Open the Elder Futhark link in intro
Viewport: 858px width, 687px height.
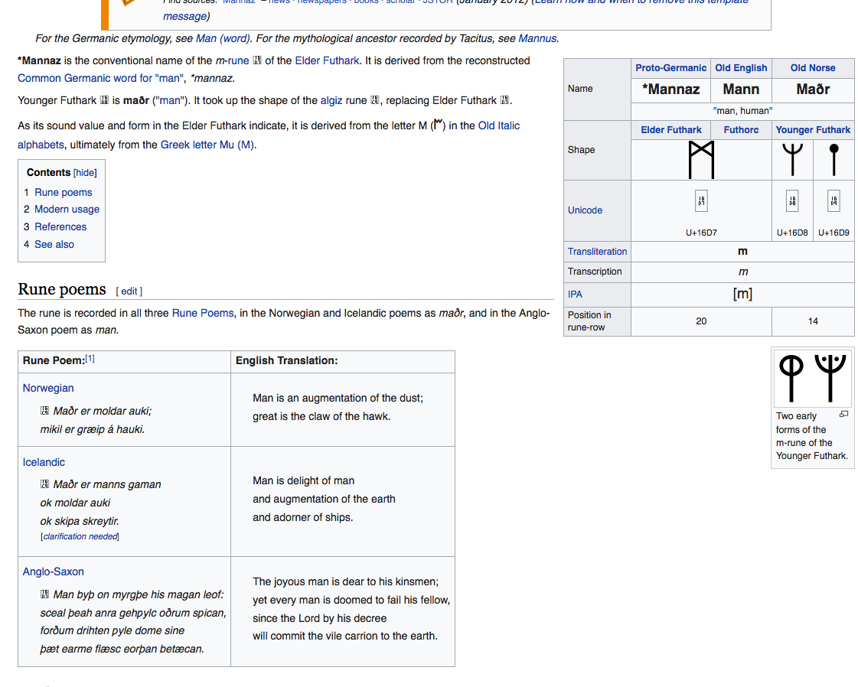click(327, 60)
